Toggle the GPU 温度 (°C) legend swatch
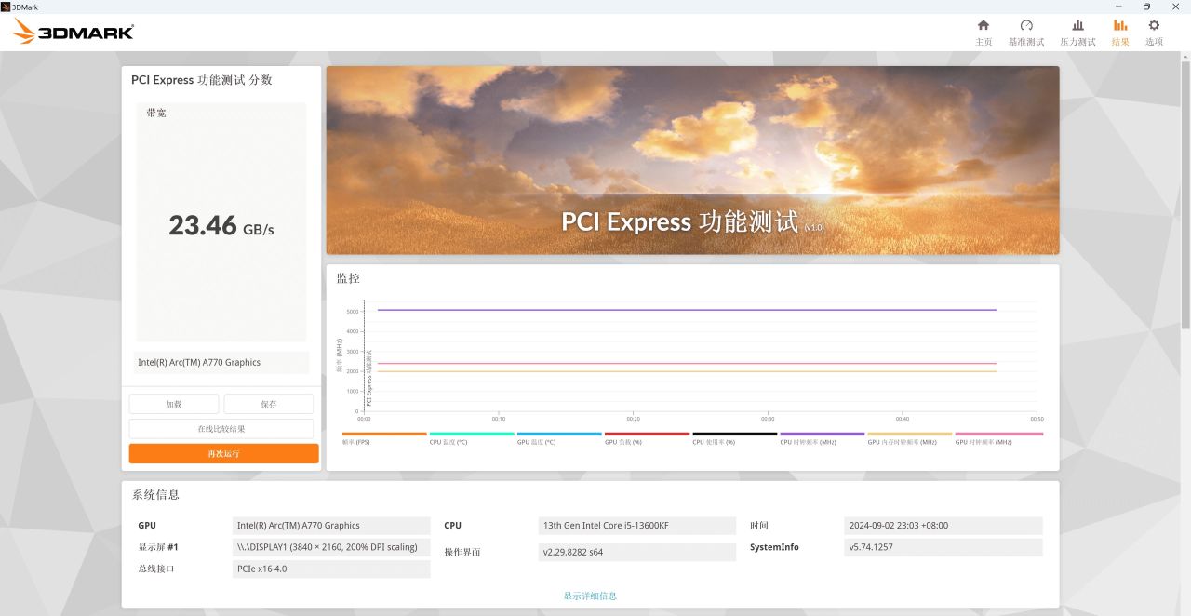The width and height of the screenshot is (1191, 616). pos(559,434)
